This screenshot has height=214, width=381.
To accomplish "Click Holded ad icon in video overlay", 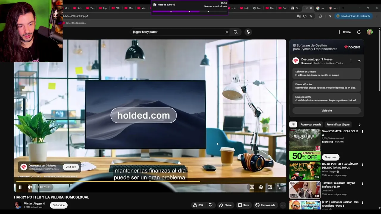I will point(24,167).
